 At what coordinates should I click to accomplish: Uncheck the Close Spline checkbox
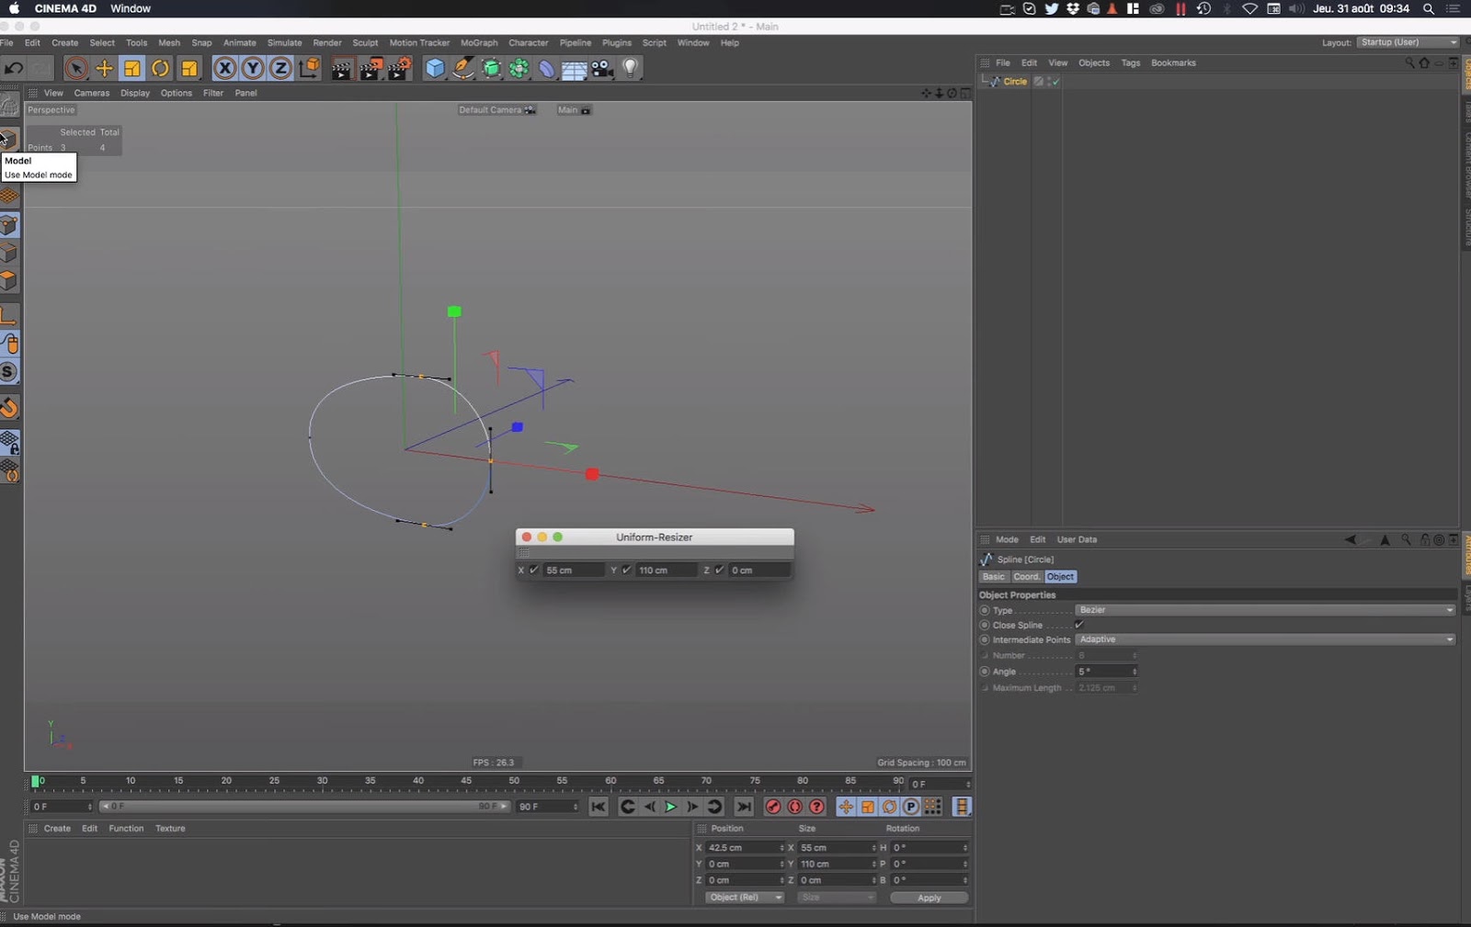point(1079,625)
